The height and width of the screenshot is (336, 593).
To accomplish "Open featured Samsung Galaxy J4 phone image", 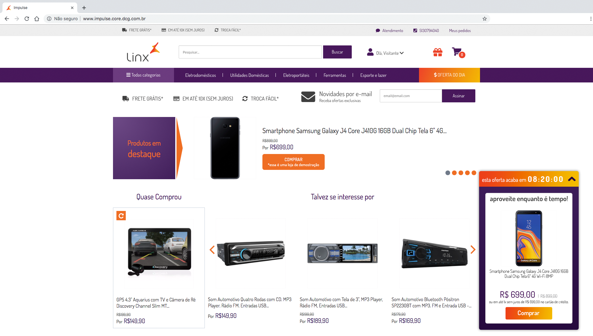I will (x=225, y=148).
